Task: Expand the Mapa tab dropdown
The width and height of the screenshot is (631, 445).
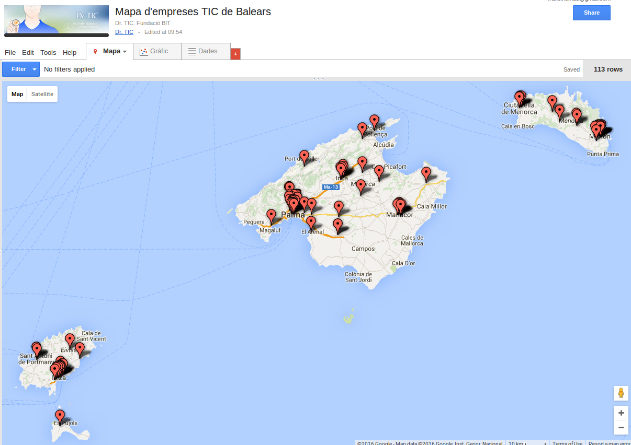Action: point(126,51)
